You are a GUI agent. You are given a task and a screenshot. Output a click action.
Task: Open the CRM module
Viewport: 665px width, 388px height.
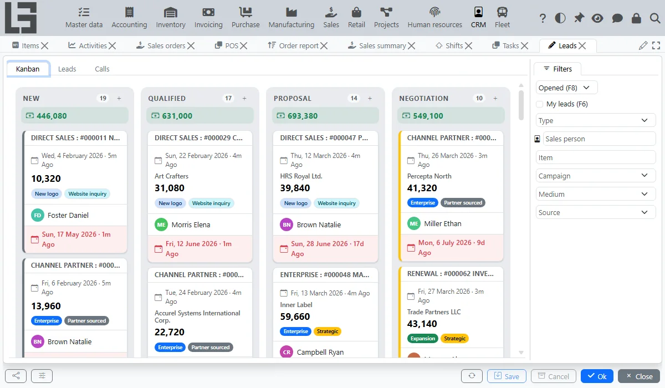478,18
